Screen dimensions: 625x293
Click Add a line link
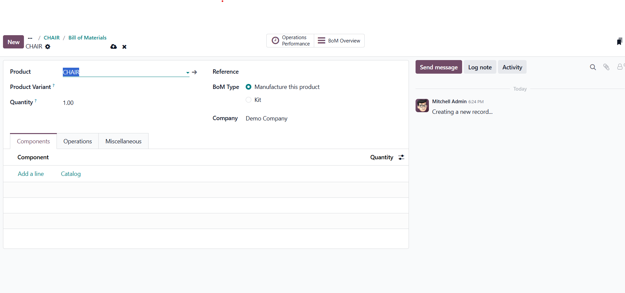click(x=31, y=174)
